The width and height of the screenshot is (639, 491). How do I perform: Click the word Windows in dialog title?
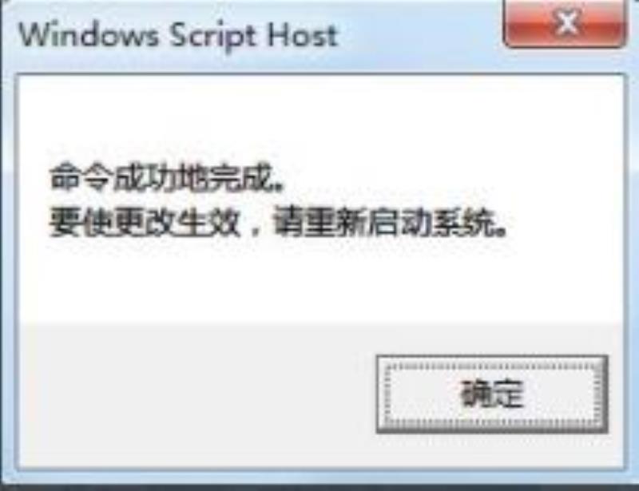89,34
